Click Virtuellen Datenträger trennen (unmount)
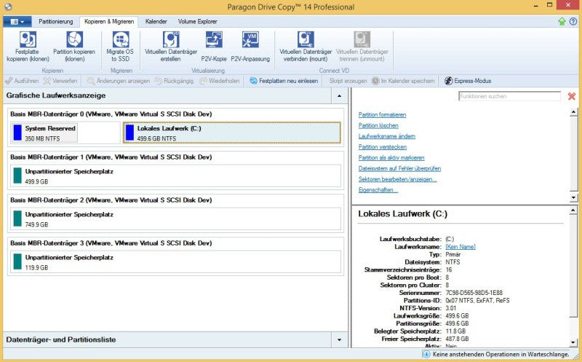 coord(362,47)
